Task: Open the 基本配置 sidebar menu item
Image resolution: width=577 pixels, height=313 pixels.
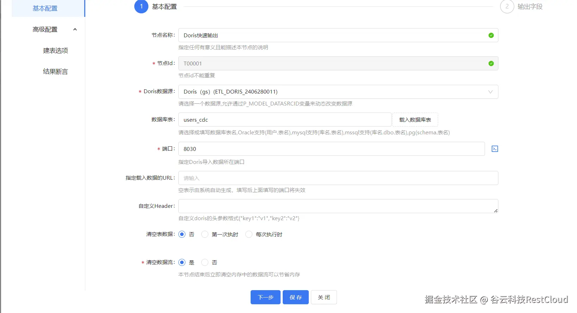Action: 48,8
